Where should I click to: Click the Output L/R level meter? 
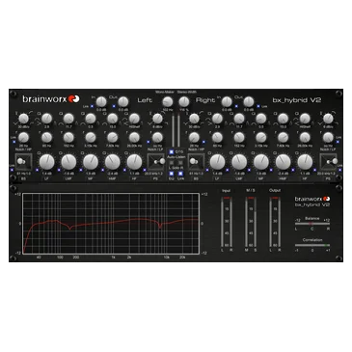275,222
